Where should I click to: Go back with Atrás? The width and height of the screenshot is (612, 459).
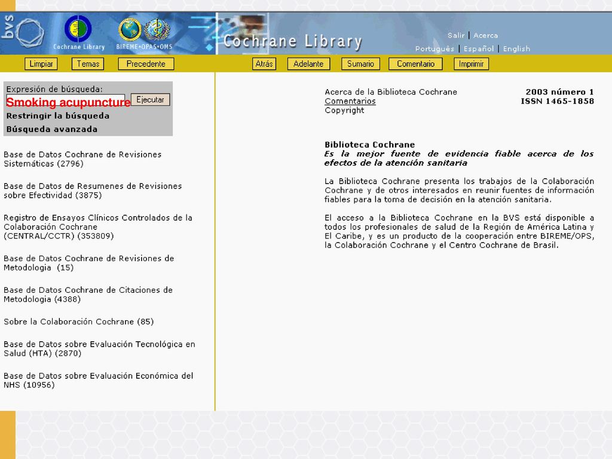(x=264, y=63)
